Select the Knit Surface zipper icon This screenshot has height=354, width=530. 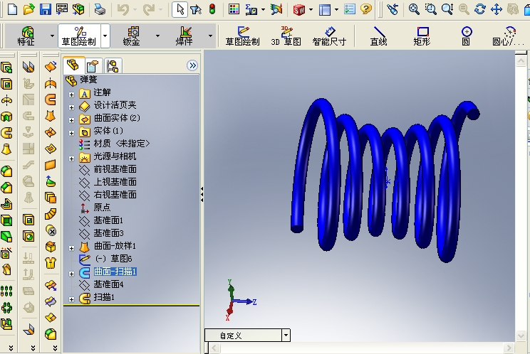point(51,263)
